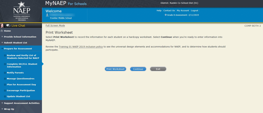Click the Logout link

pos(195,10)
